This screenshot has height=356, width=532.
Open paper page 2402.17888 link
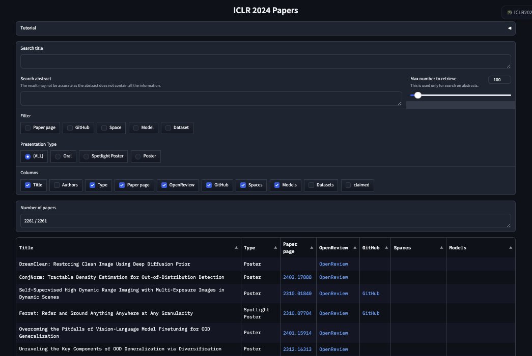[x=297, y=277]
